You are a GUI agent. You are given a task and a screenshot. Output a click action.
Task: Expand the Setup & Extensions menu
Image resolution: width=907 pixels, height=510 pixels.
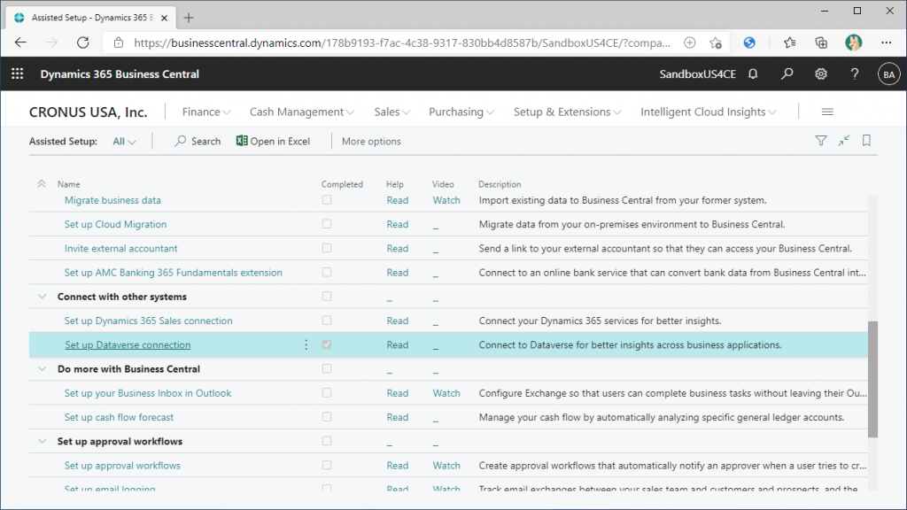(x=568, y=112)
